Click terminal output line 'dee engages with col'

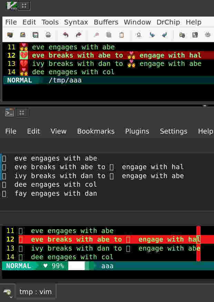tap(55, 185)
